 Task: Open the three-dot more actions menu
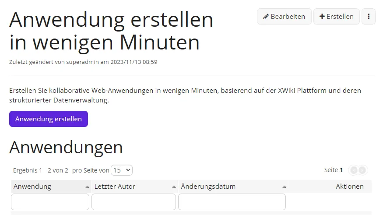coord(369,16)
